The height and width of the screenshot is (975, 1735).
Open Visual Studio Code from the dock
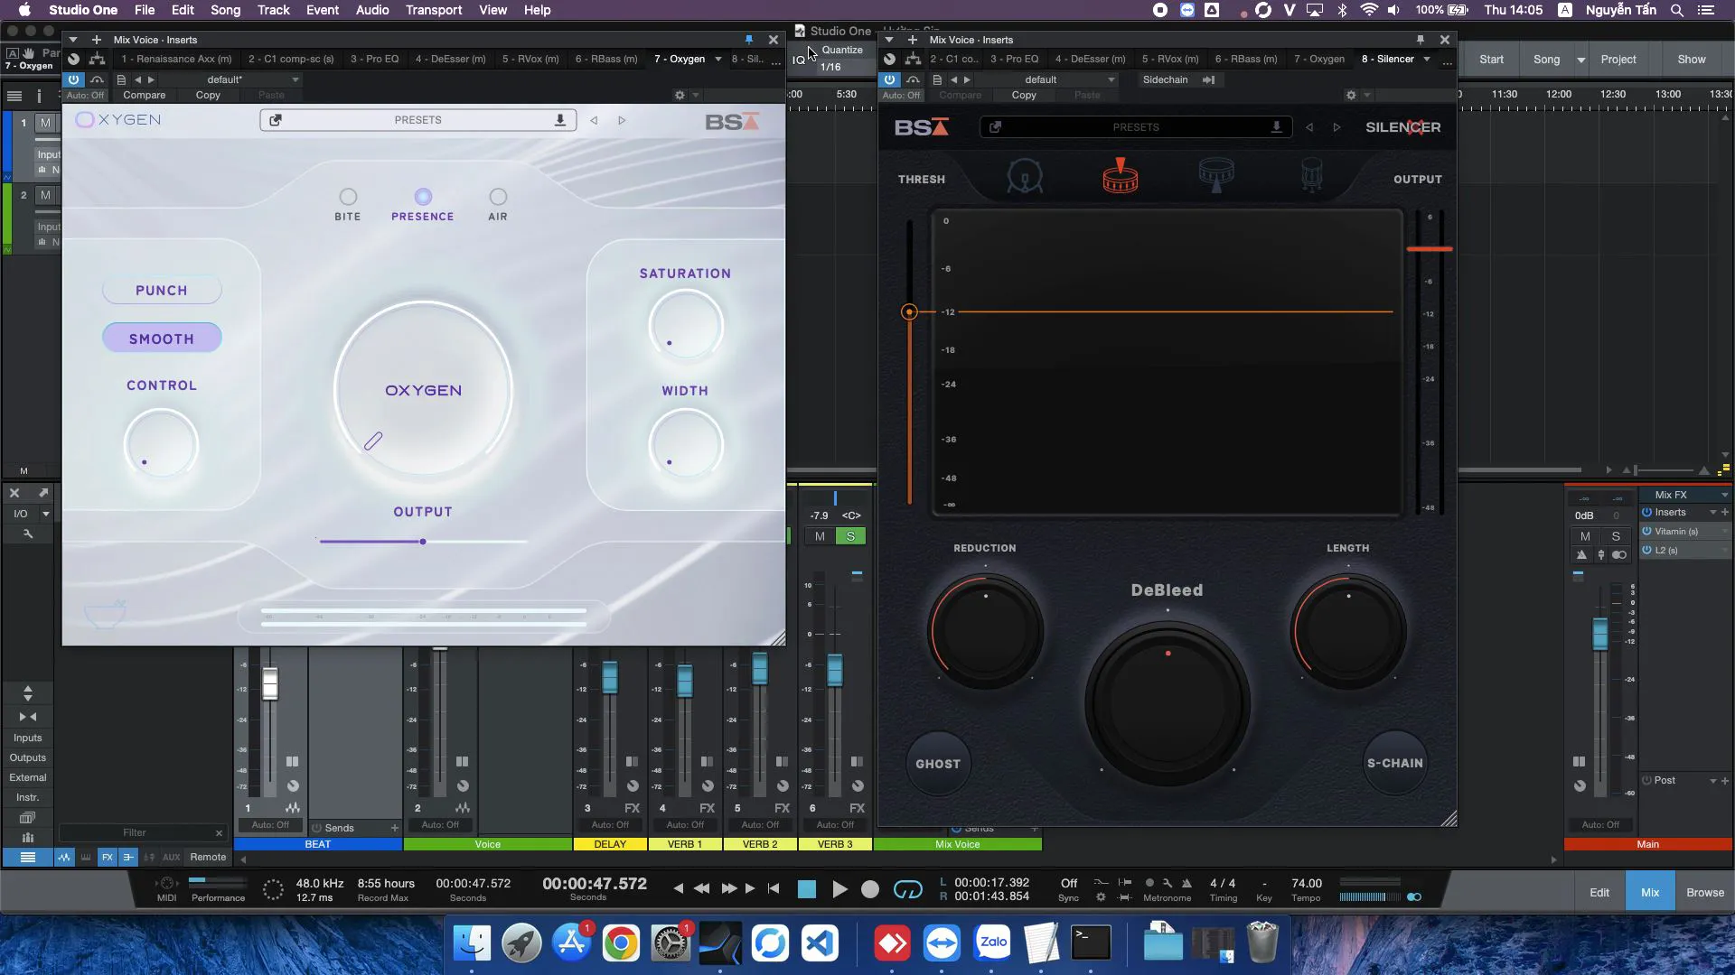coord(820,944)
